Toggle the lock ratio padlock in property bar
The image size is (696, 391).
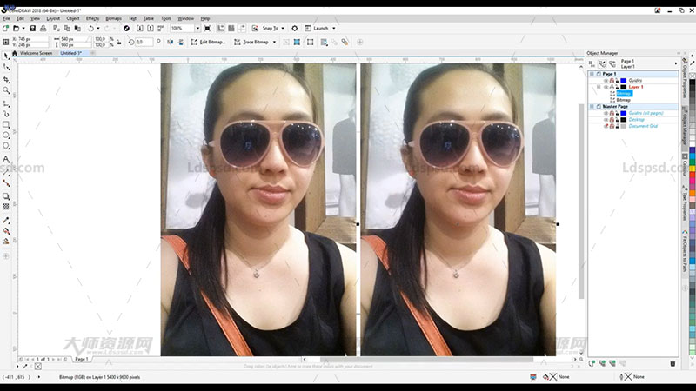pos(119,42)
